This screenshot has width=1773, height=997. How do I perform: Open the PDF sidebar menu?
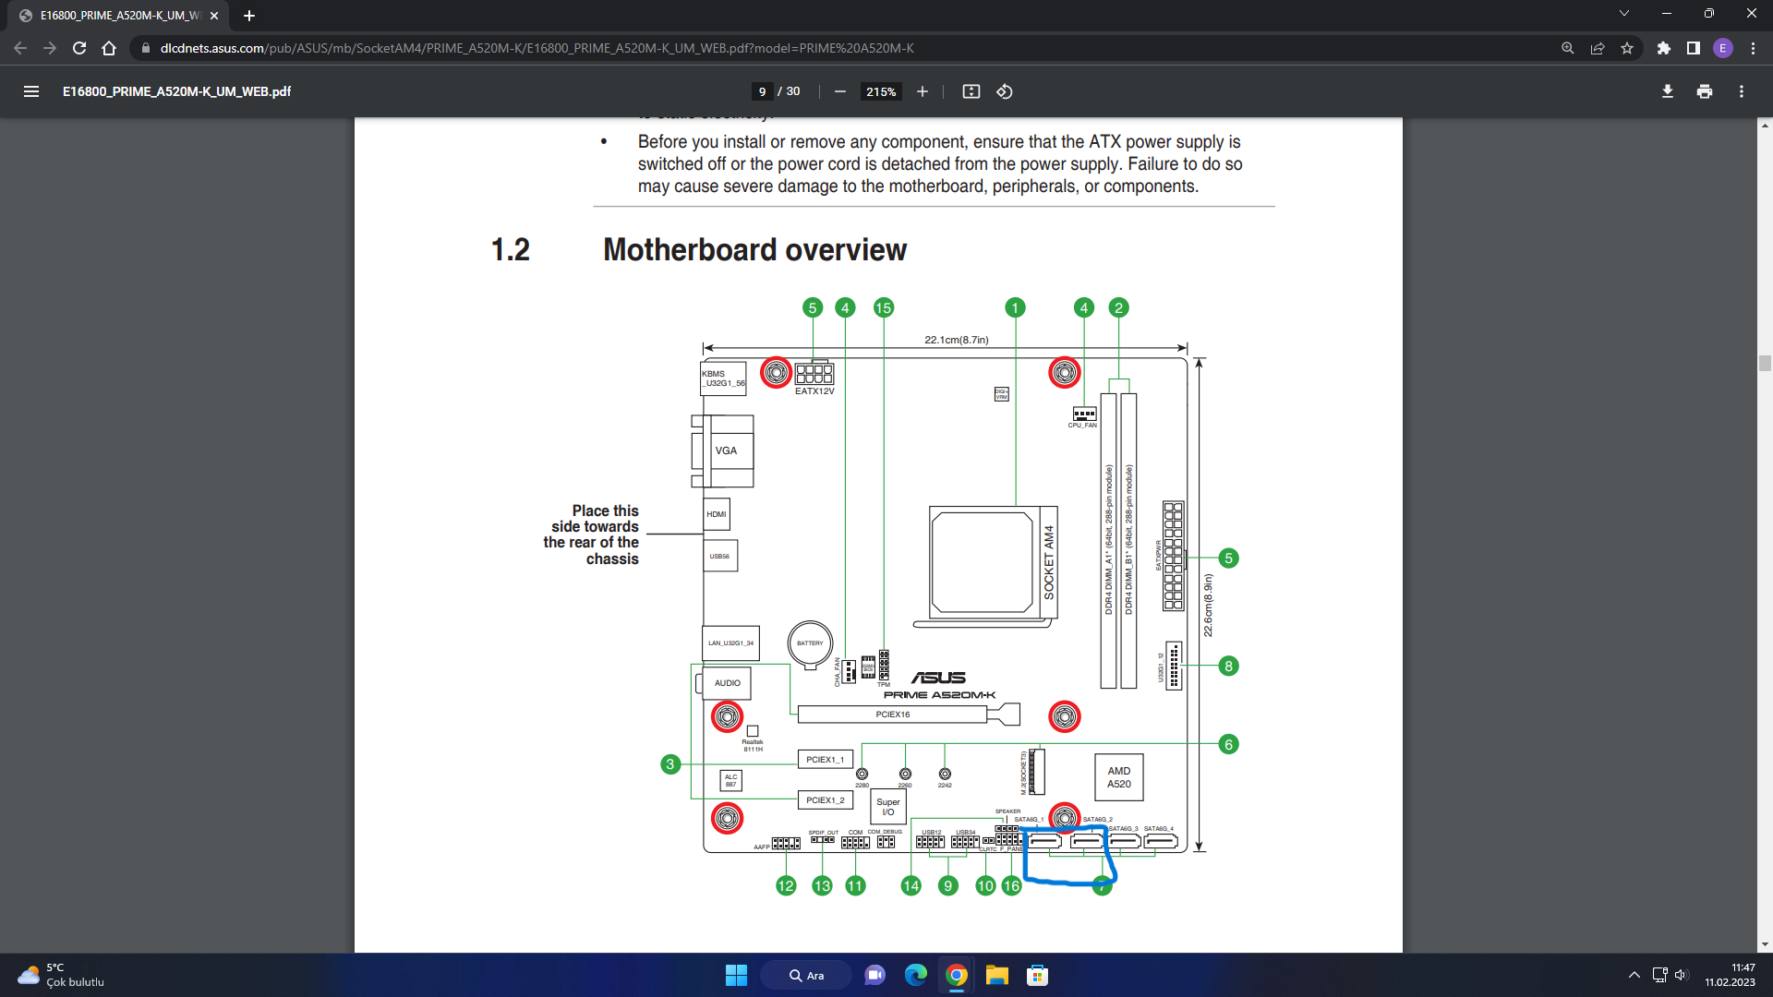31,91
